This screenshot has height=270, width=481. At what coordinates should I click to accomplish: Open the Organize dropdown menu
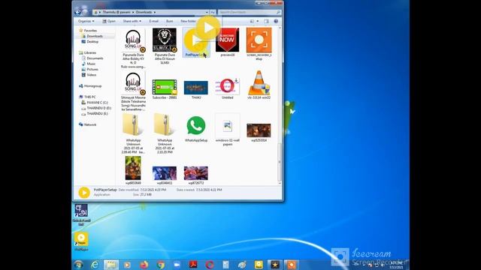86,21
